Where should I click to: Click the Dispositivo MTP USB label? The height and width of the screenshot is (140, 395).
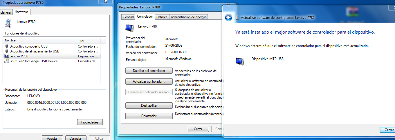(x=267, y=59)
